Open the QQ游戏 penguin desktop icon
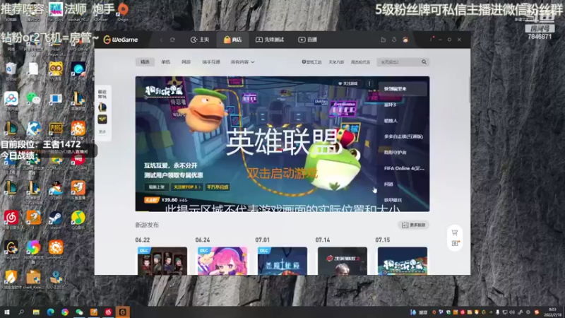This screenshot has width=565, height=318. (56, 189)
